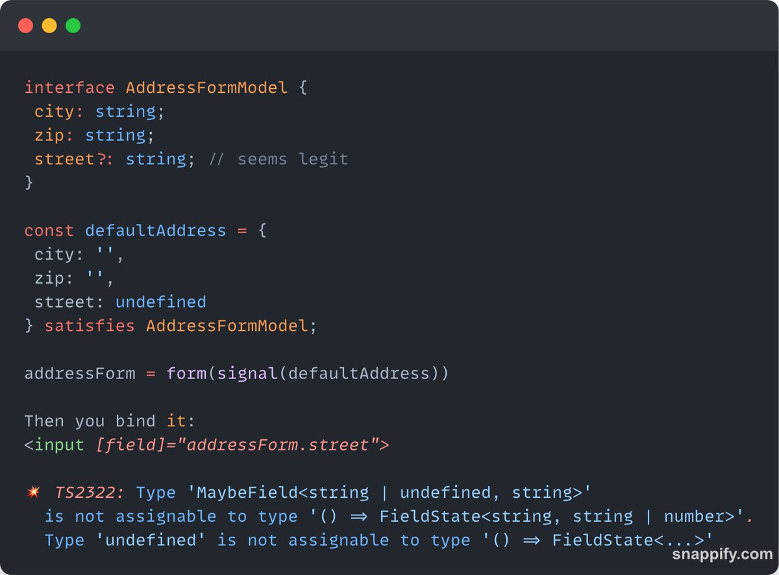The height and width of the screenshot is (575, 779).
Task: Click the 'signal' function call
Action: pyautogui.click(x=247, y=374)
